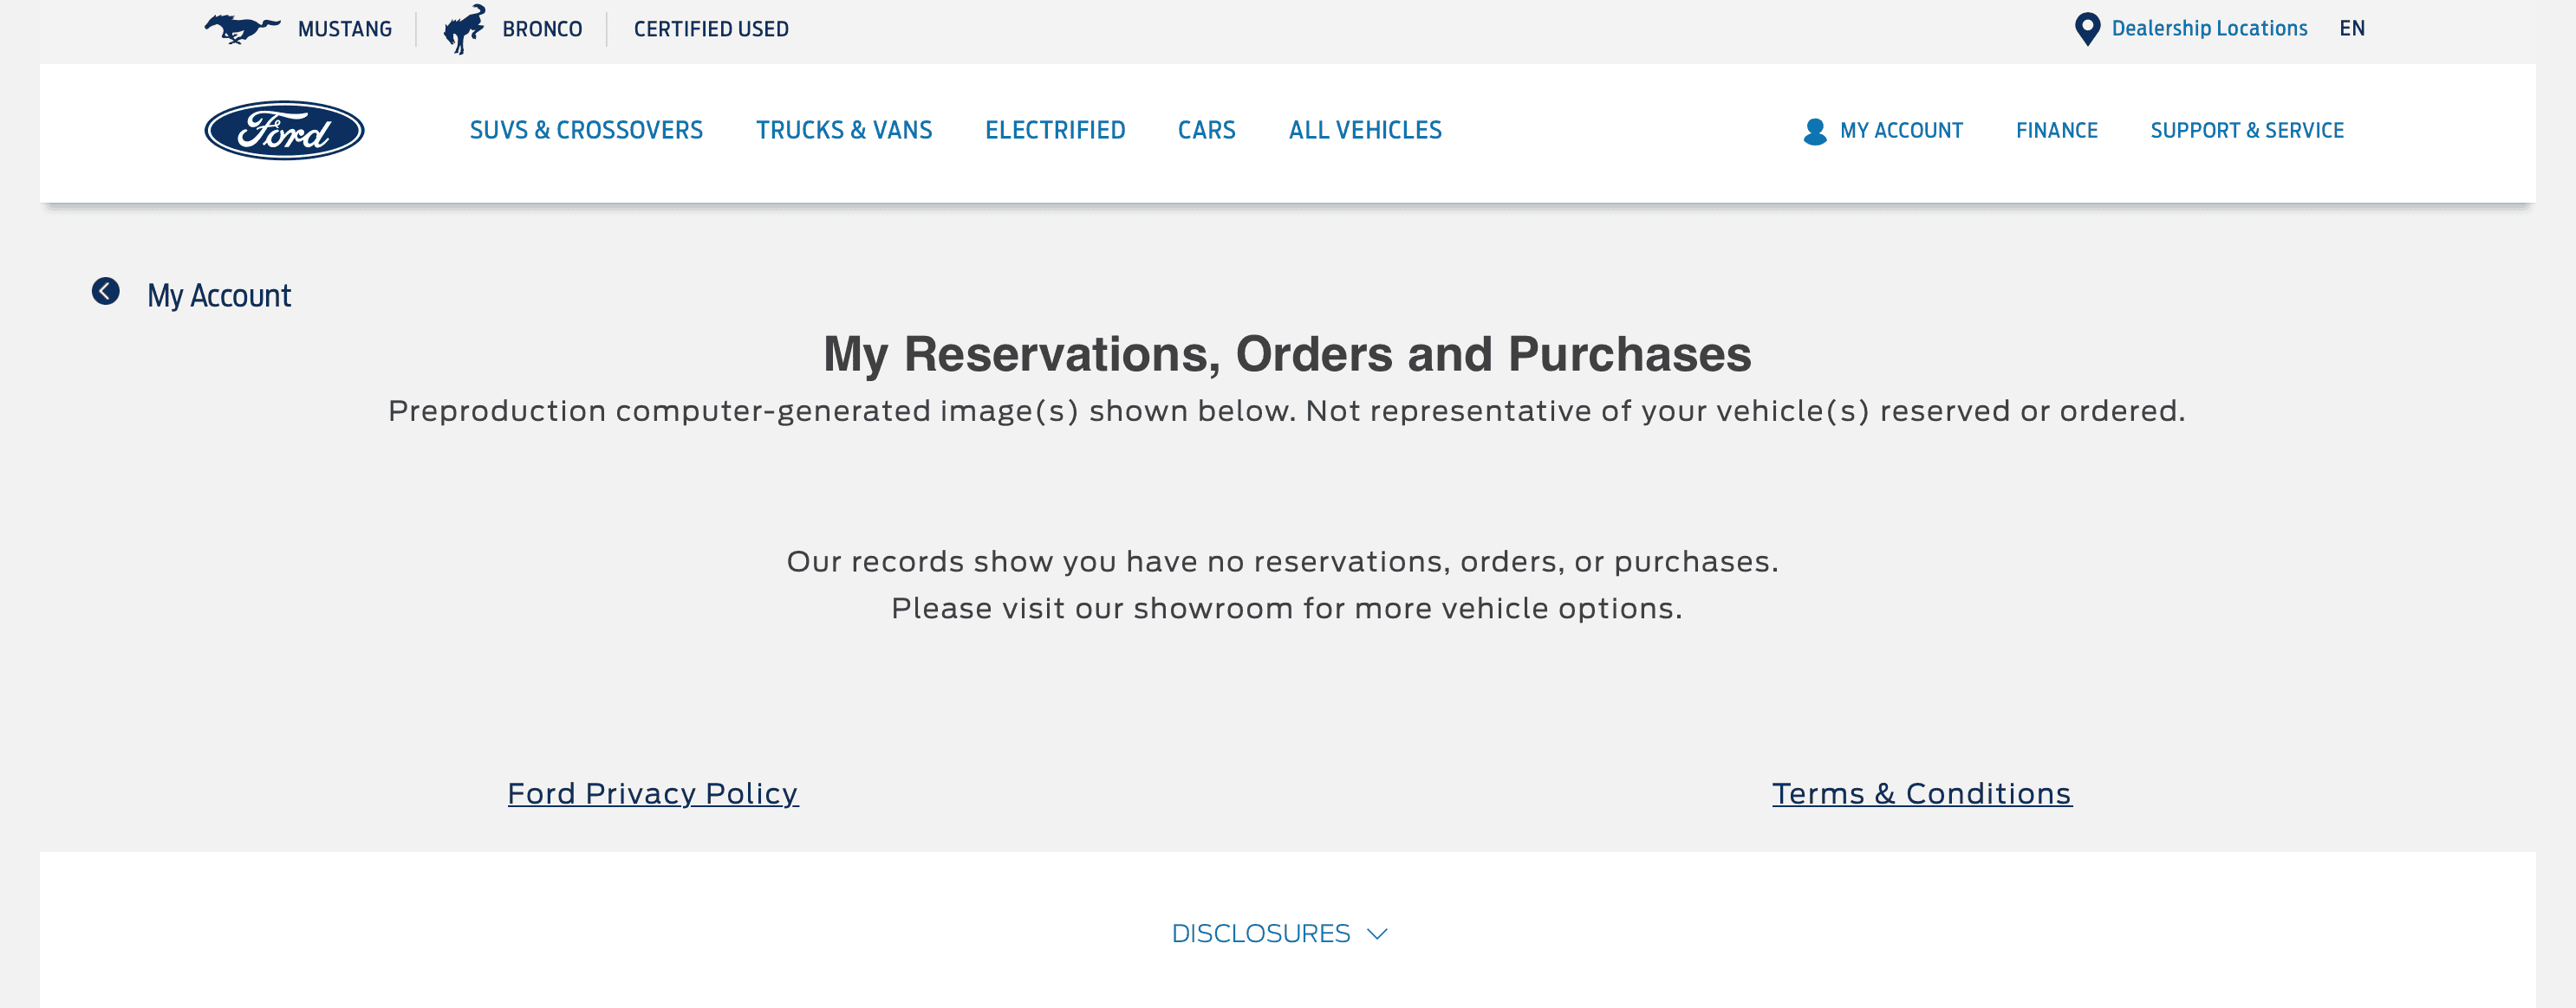The height and width of the screenshot is (1008, 2576).
Task: Click the My Account breadcrumb text
Action: (x=219, y=295)
